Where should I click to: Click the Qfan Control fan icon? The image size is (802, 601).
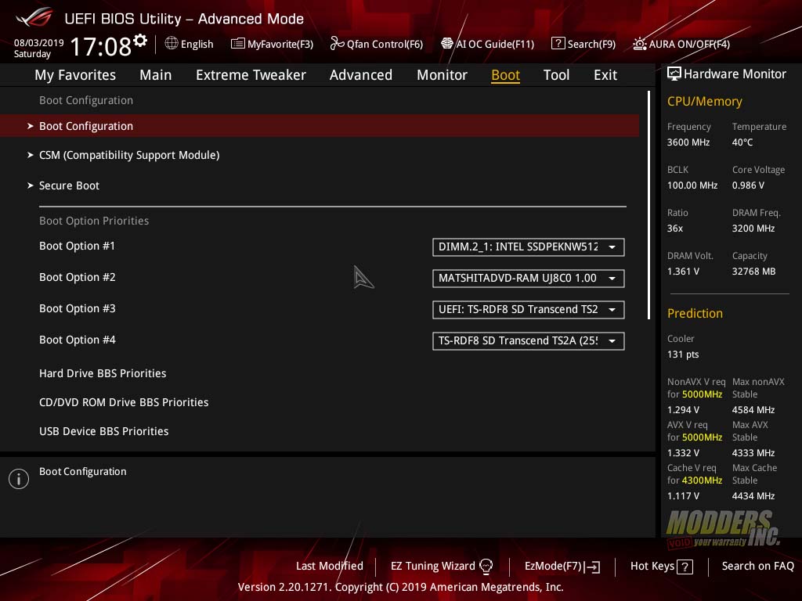point(337,44)
